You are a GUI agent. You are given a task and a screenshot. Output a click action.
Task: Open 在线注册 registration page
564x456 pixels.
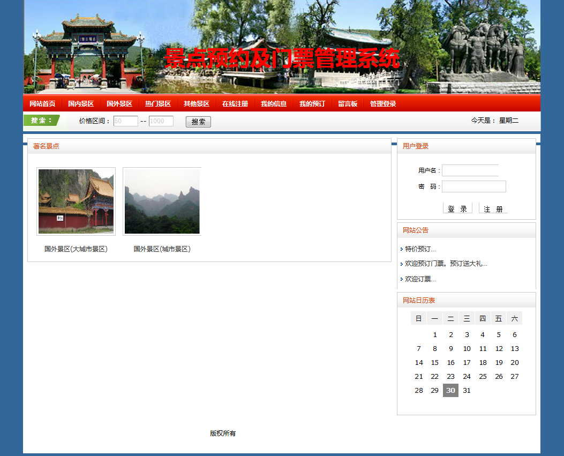235,103
